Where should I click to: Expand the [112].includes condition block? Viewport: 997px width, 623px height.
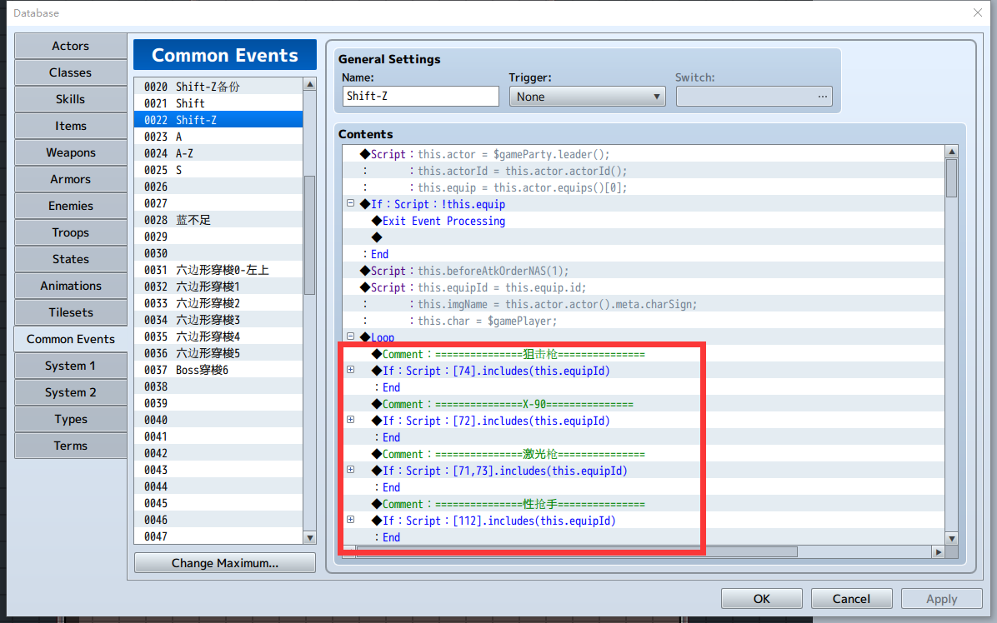point(350,520)
